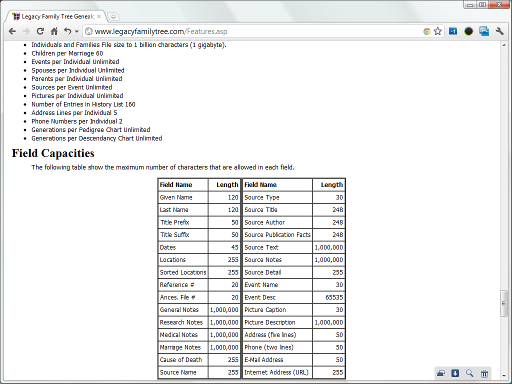This screenshot has width=512, height=384.
Task: Click 'Number of Entries in History List 160'
Action: (83, 104)
